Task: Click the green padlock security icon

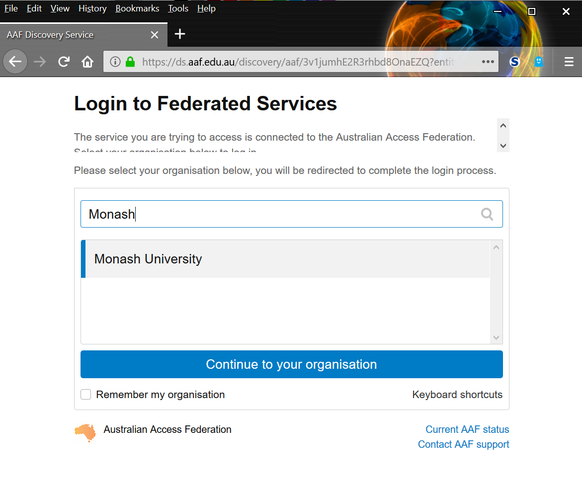Action: tap(130, 62)
